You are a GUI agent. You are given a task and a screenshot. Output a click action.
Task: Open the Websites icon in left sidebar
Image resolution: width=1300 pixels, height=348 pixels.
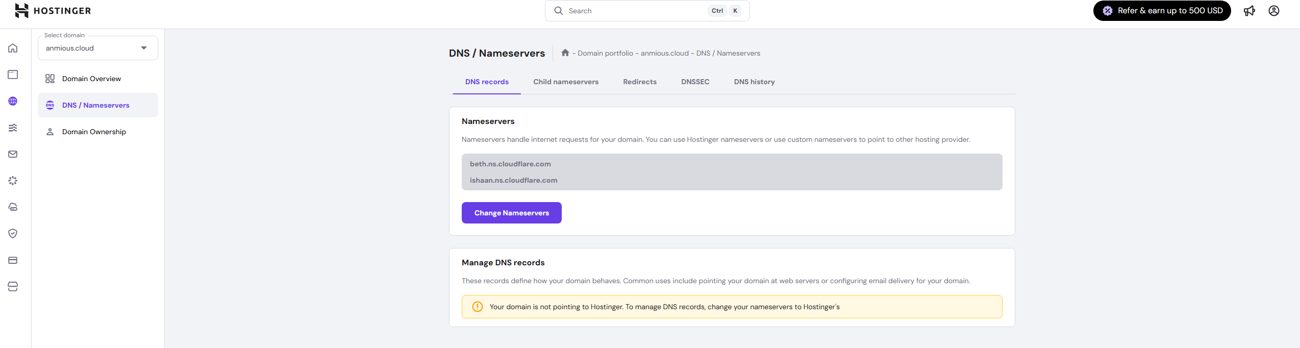point(13,74)
